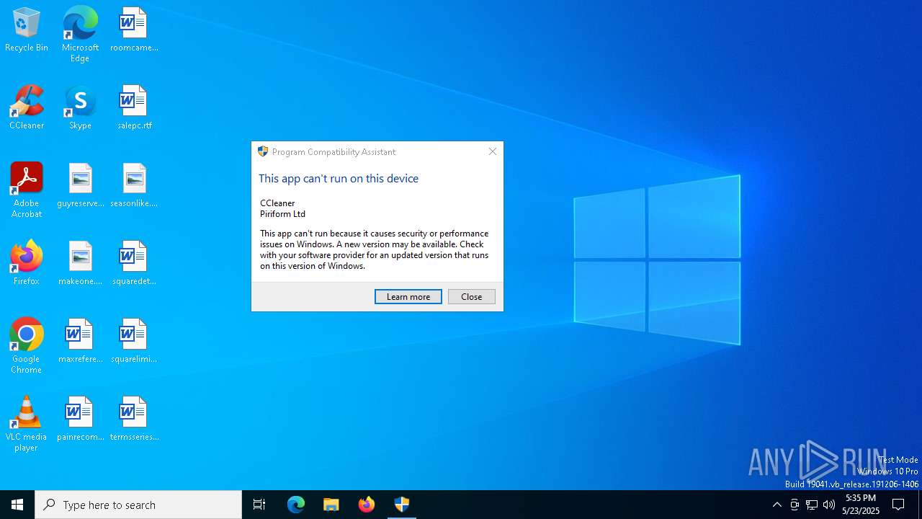
Task: Click the tray icon left of the network icon
Action: (x=795, y=505)
